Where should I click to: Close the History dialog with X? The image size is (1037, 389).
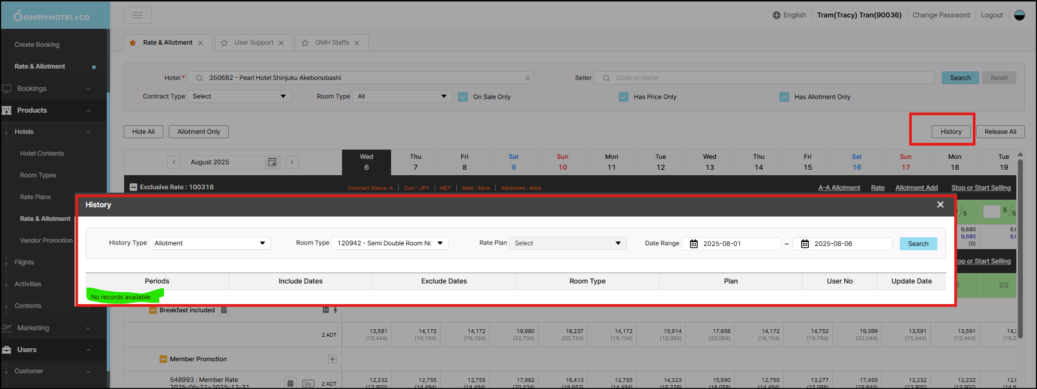[x=940, y=205]
